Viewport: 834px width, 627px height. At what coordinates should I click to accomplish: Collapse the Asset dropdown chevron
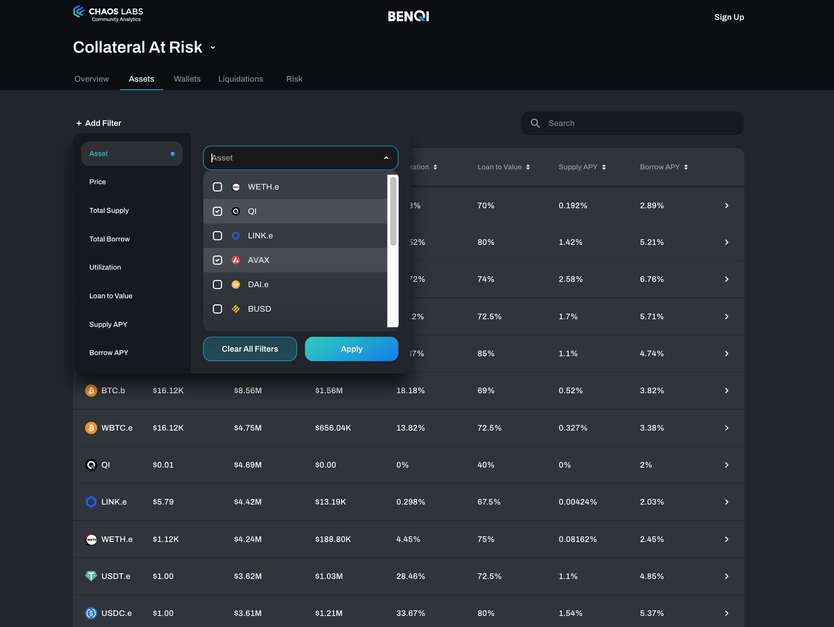pos(386,158)
